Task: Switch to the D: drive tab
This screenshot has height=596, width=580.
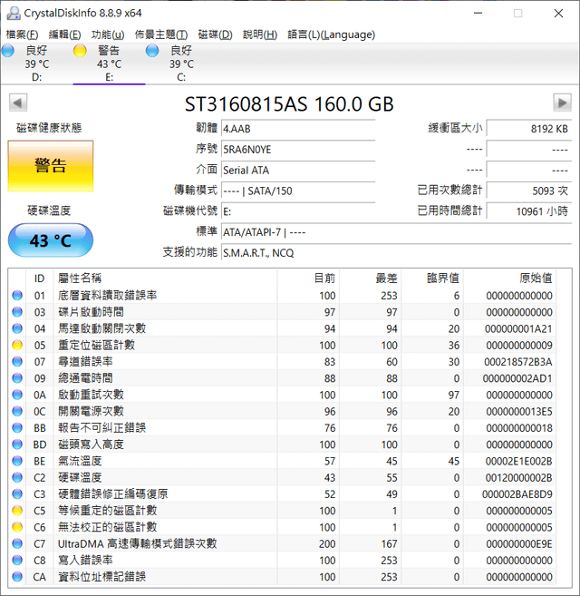Action: [36, 64]
